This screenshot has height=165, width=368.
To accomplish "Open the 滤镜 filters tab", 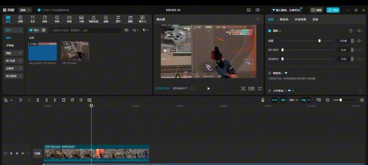I will 106,19.
